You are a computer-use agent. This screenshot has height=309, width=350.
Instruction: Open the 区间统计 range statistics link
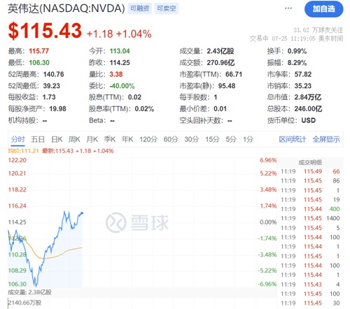click(x=293, y=139)
